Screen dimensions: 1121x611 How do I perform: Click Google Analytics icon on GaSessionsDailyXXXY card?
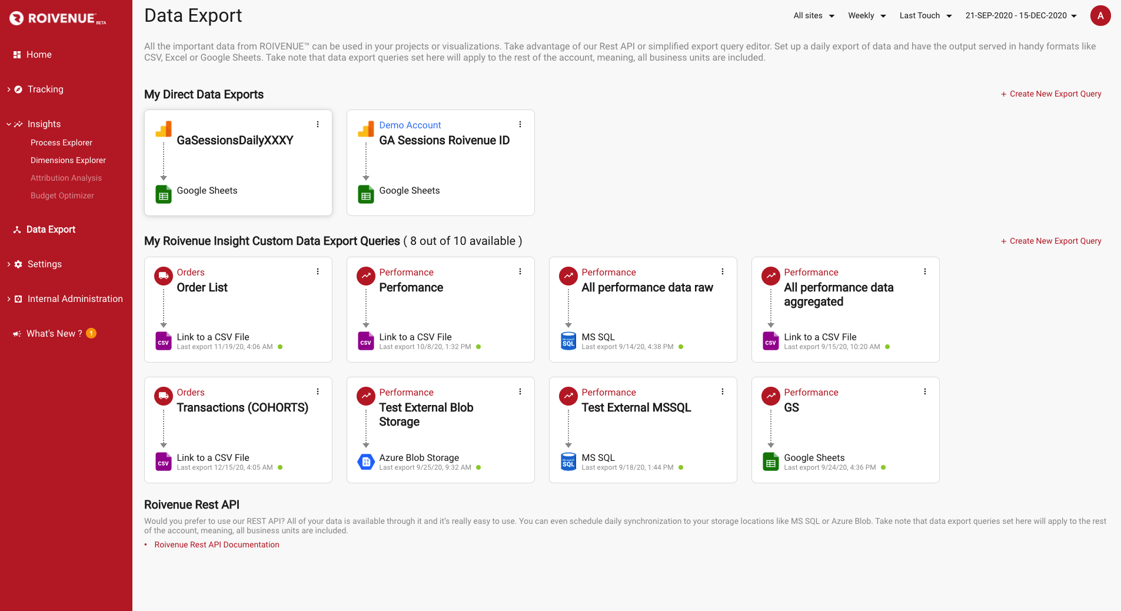coord(164,129)
